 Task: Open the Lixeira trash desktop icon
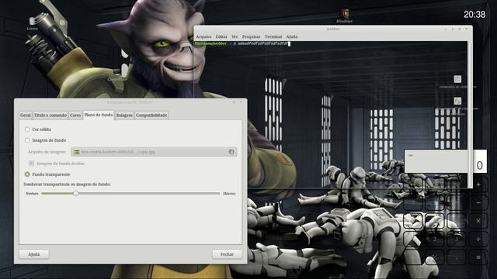33,22
